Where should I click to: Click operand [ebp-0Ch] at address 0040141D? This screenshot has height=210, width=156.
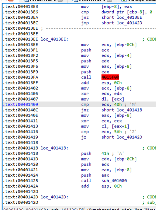[126, 159]
